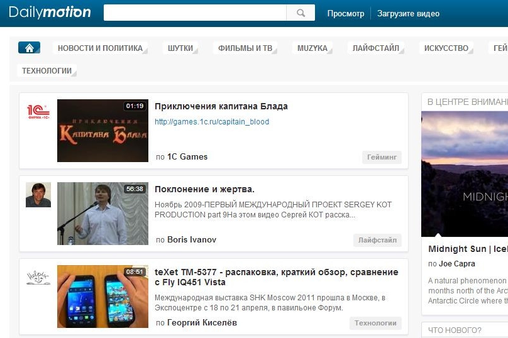Click the Технологии category tag
The image size is (508, 338).
pyautogui.click(x=375, y=323)
